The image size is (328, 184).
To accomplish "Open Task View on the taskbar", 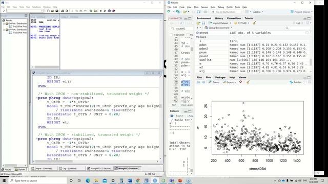I will [x=79, y=180].
